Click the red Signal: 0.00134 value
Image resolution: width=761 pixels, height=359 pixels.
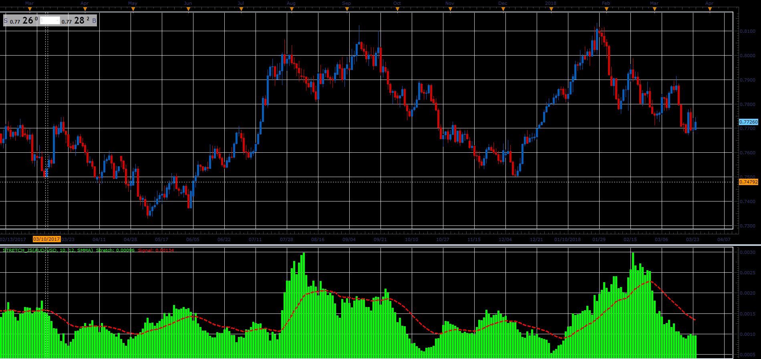(x=156, y=250)
